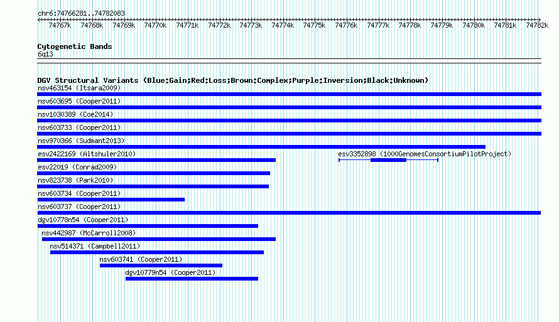559x322 pixels.
Task: Click the esv3352898 thick blue segment
Action: pyautogui.click(x=389, y=160)
